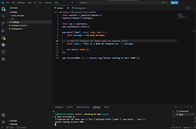Open the Python view icon in activity bar
196x129 pixels.
point(3,45)
